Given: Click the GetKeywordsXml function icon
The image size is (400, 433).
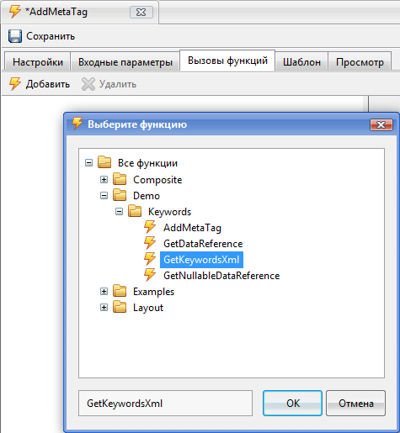Looking at the screenshot, I should click(x=150, y=259).
